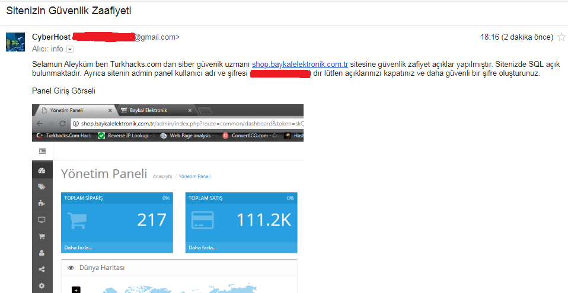Open the marketing share icon in sidebar

(x=42, y=269)
